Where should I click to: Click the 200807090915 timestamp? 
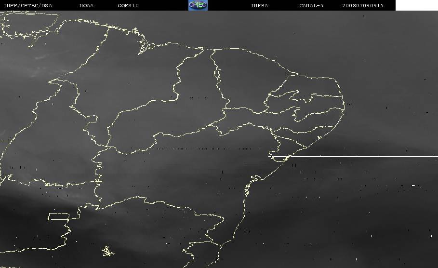pos(362,5)
